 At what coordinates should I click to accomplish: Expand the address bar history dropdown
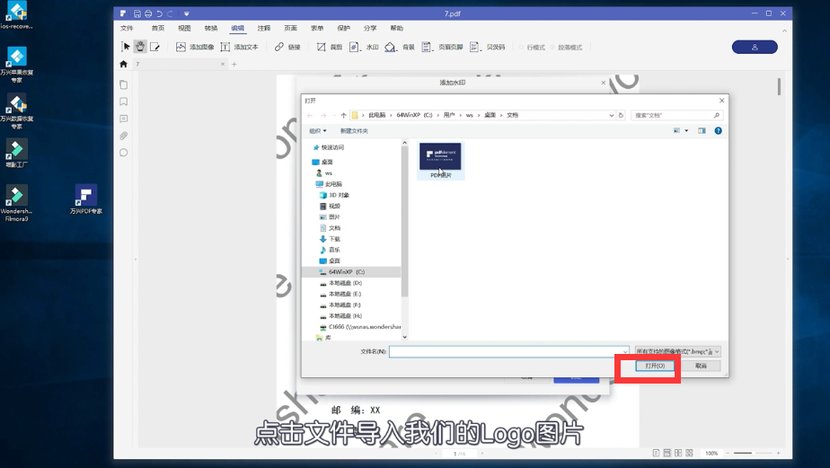click(x=612, y=115)
